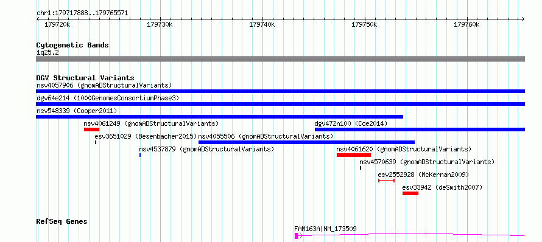Viewport: 542px width, 242px height.
Task: Open the nsv4061620 variant label
Action: click(x=404, y=149)
